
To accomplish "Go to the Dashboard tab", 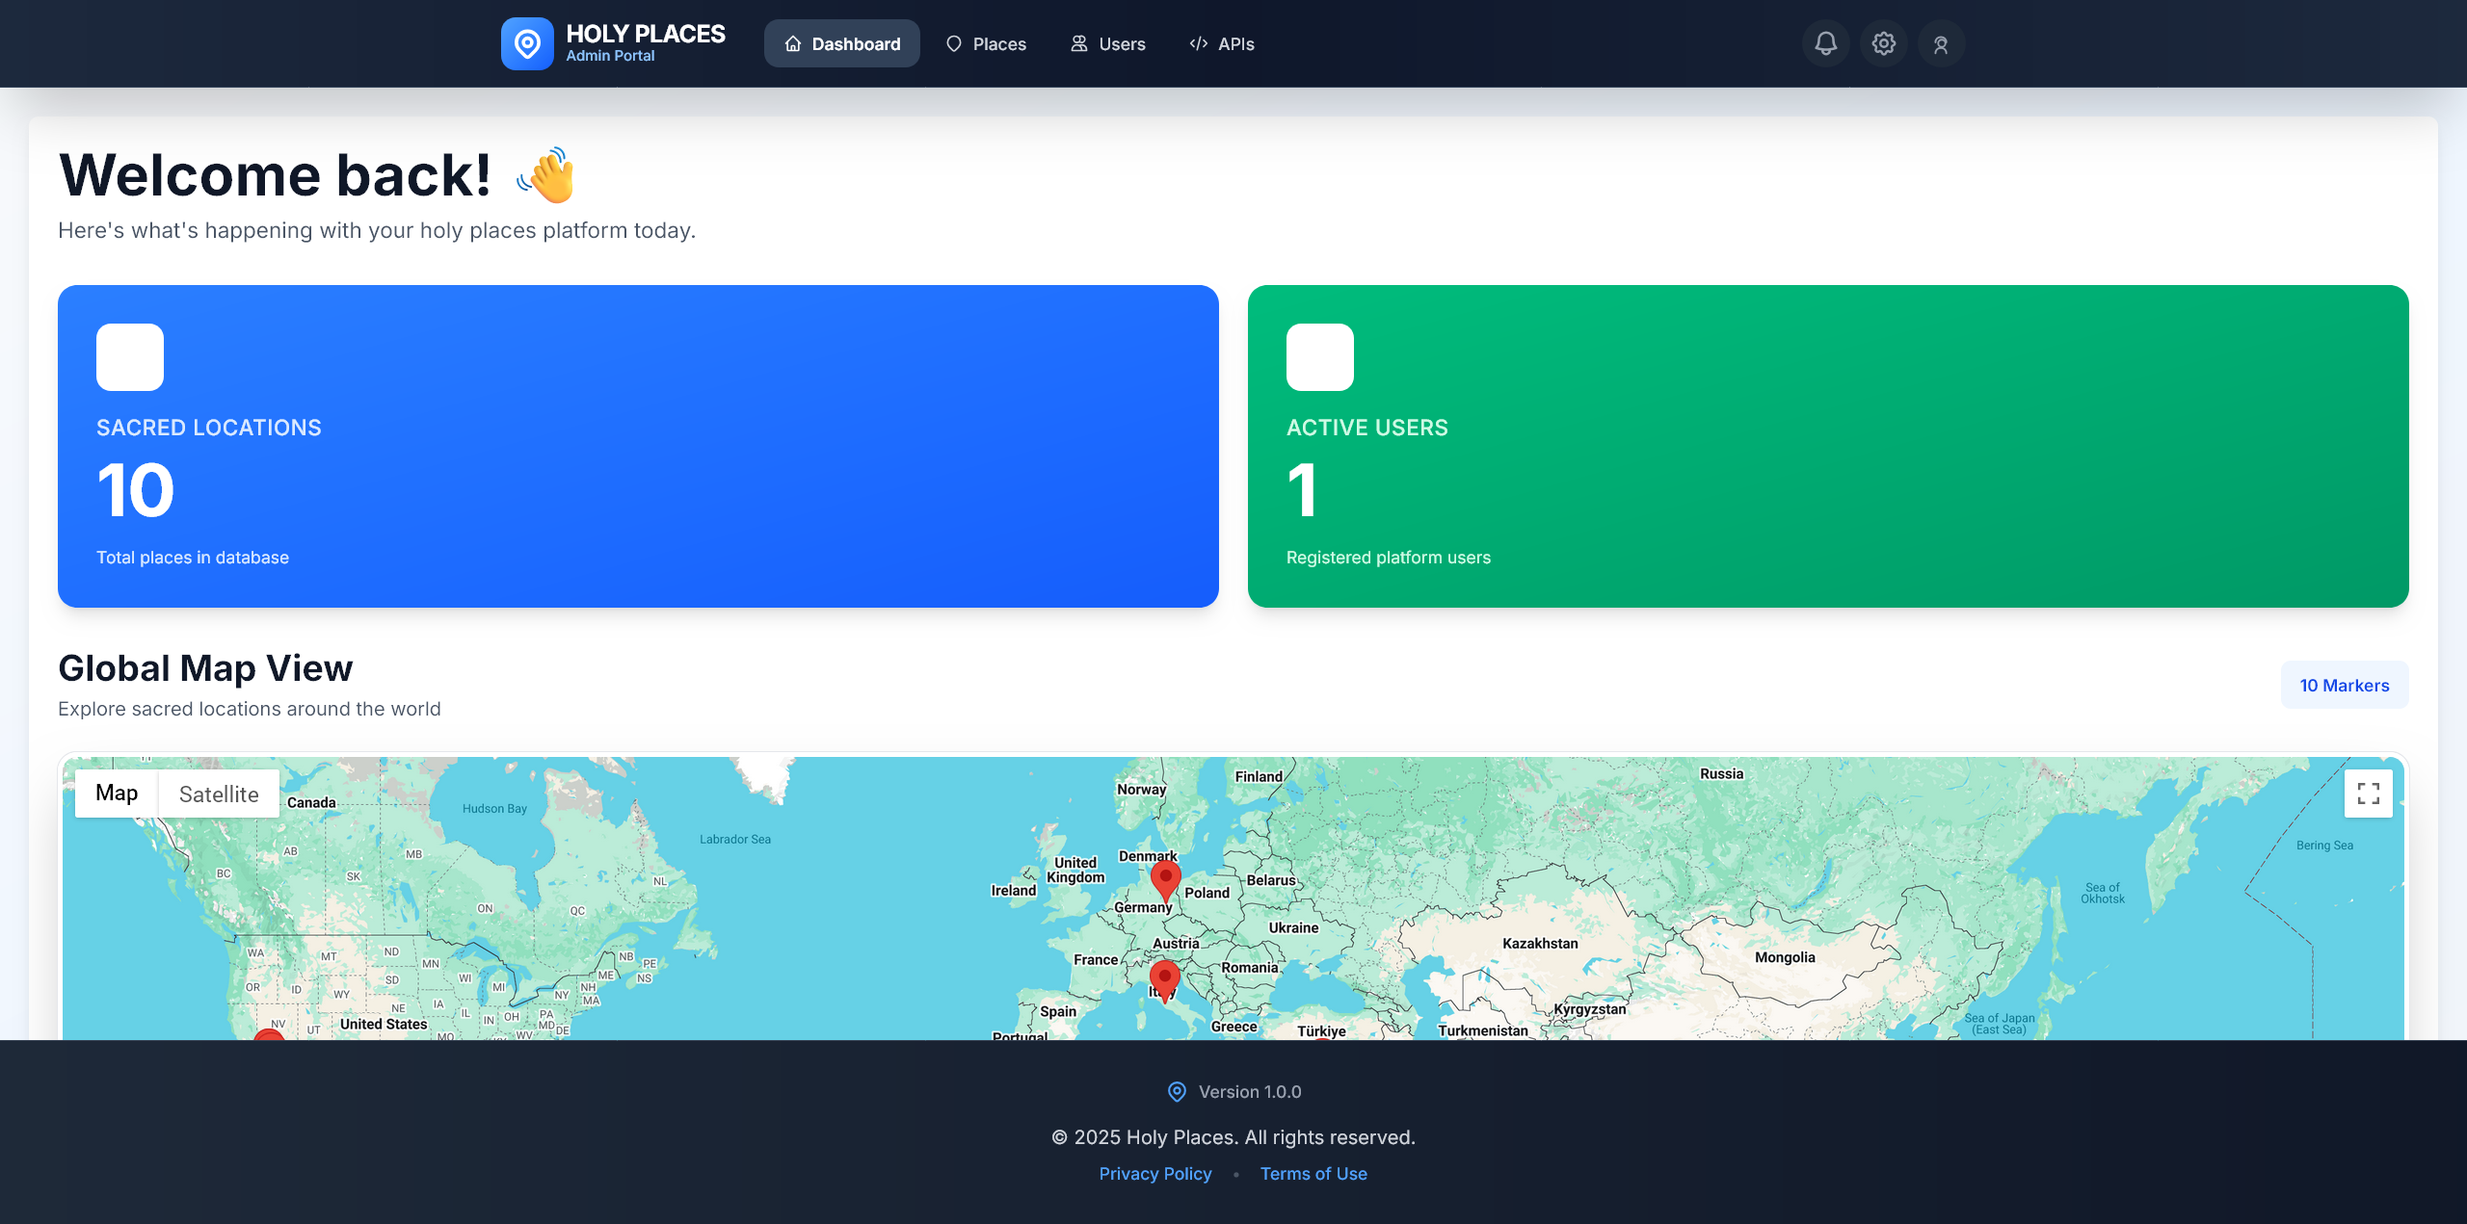I will click(841, 43).
